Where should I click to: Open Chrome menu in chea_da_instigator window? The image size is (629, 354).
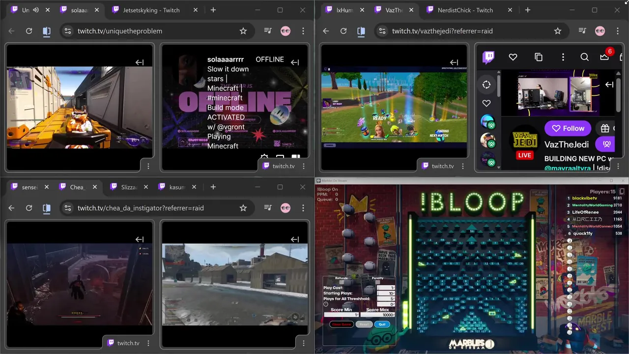click(303, 208)
